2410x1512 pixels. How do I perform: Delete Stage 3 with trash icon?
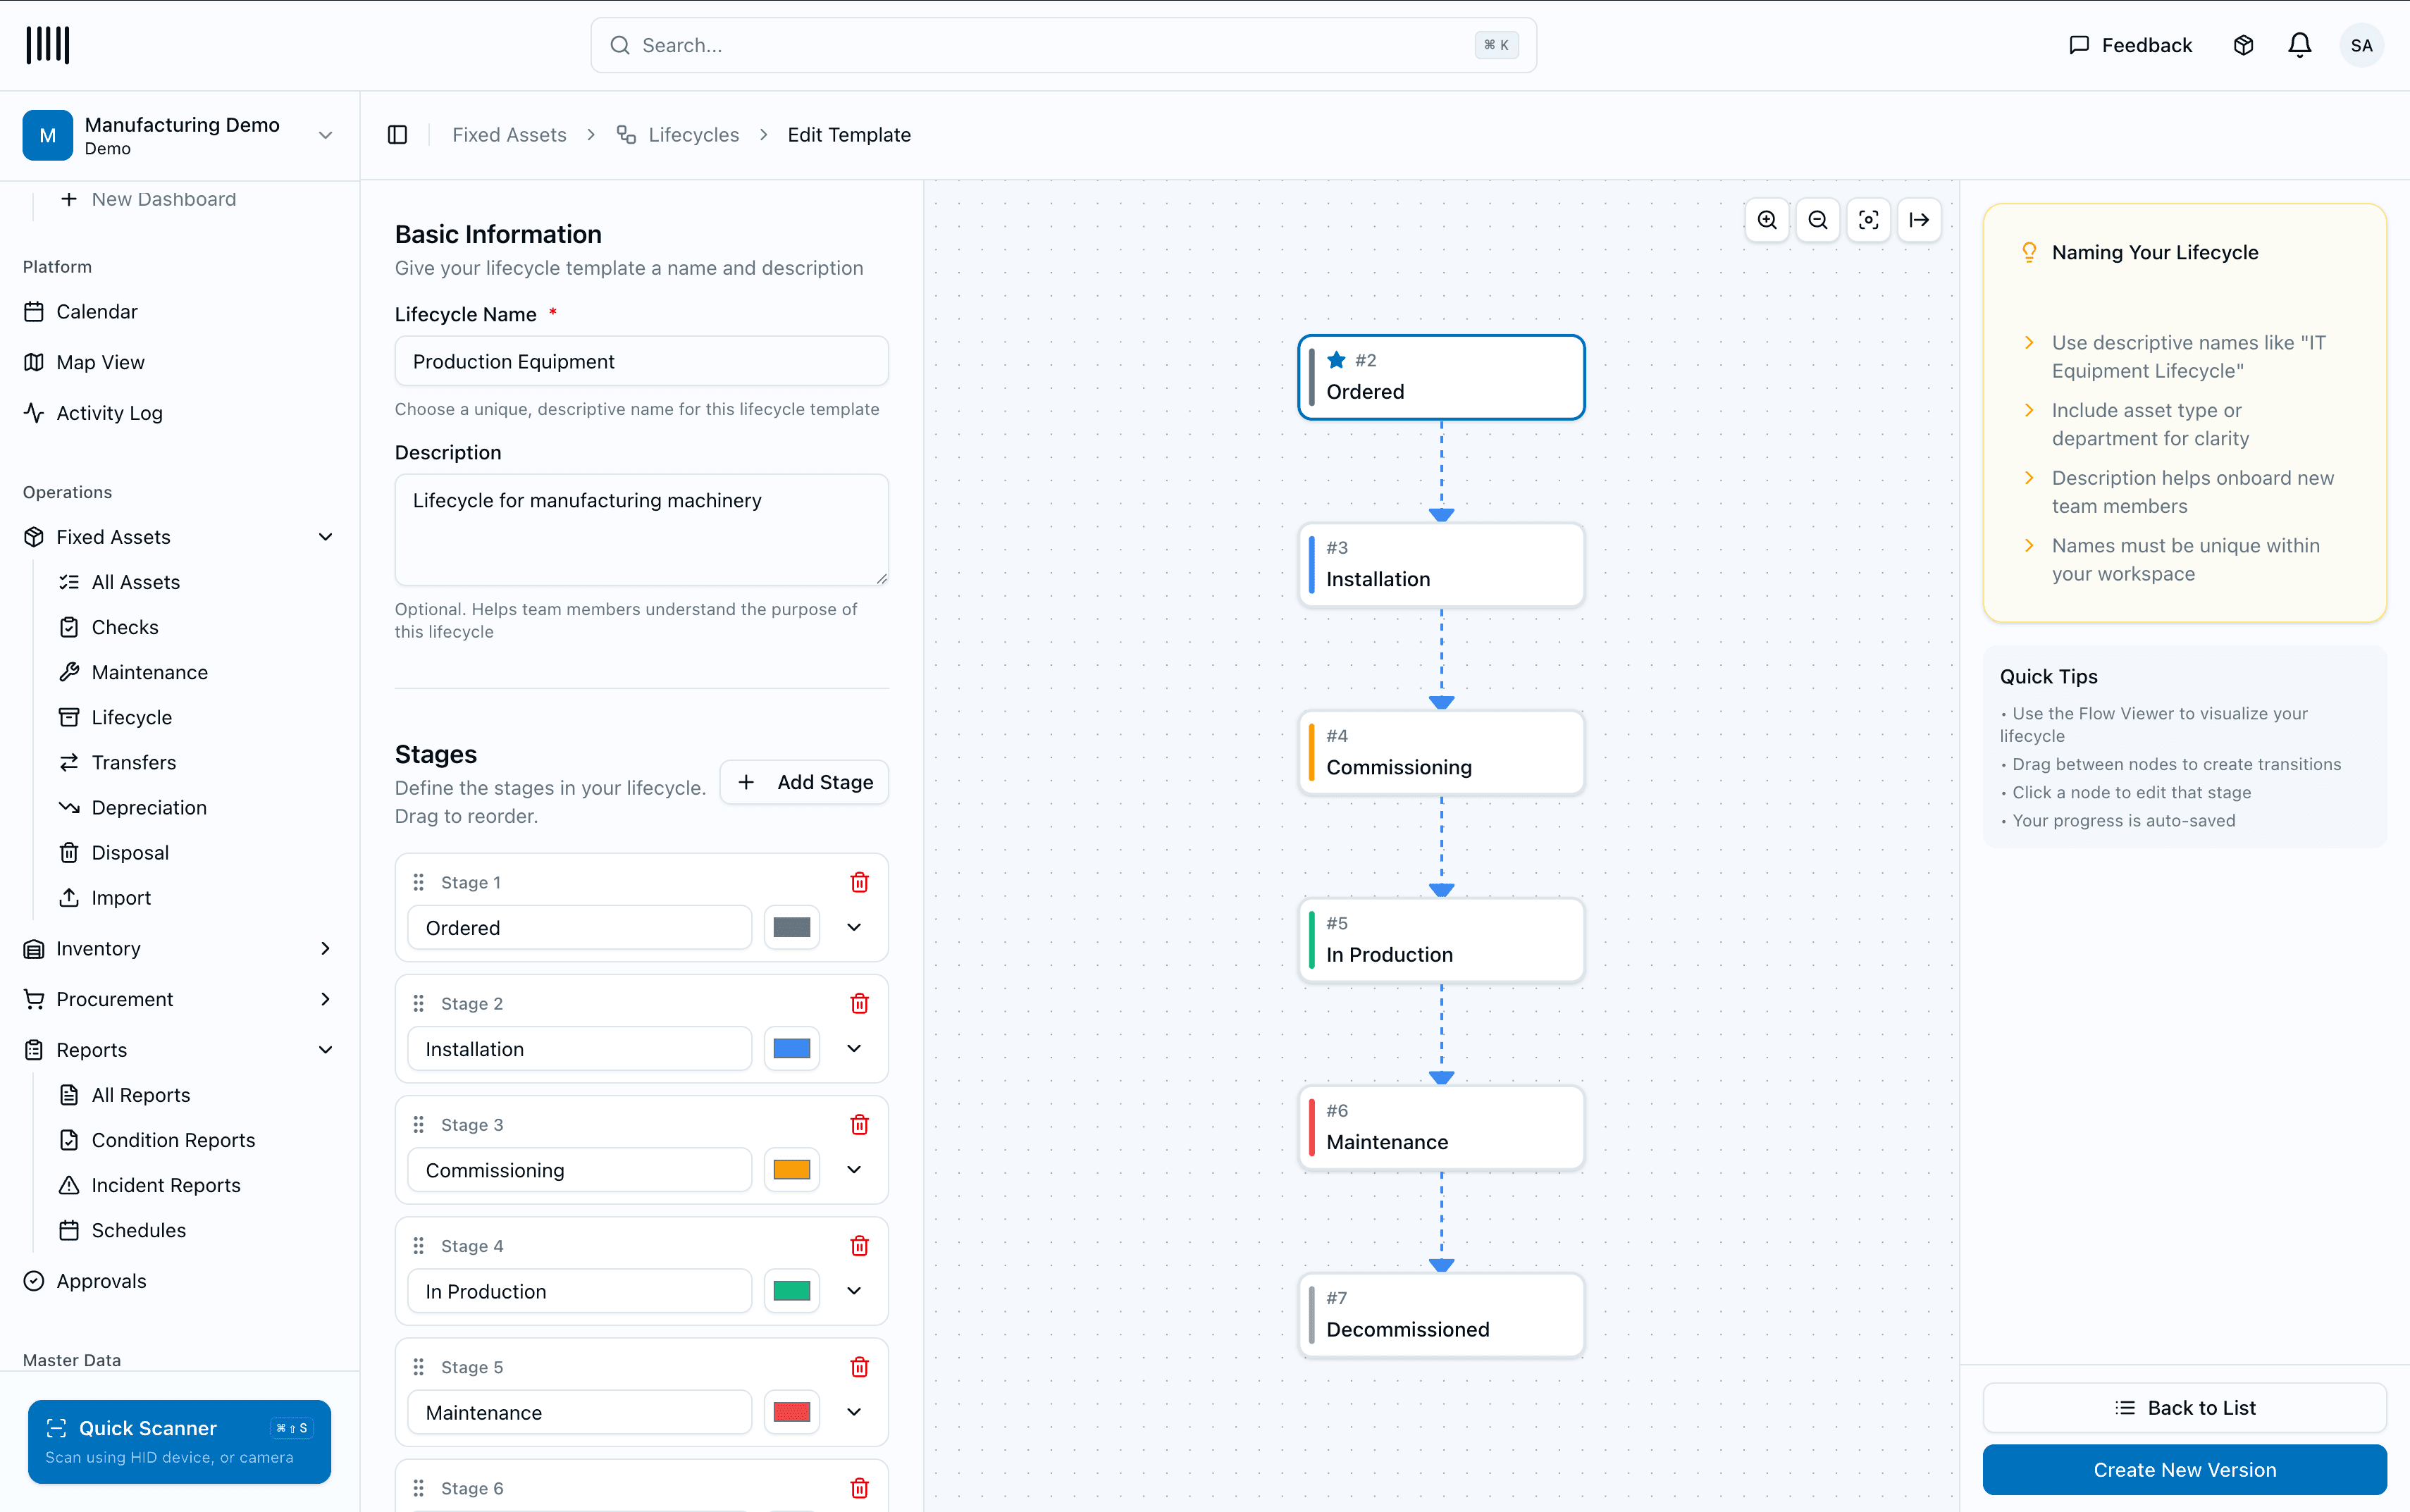859,1124
